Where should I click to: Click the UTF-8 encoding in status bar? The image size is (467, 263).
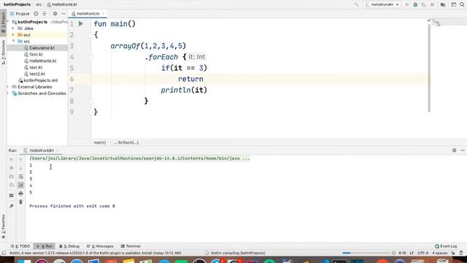(x=422, y=254)
